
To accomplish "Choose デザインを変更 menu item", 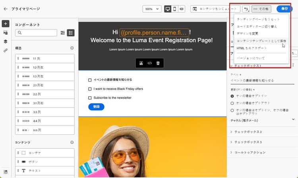I will pyautogui.click(x=261, y=34).
